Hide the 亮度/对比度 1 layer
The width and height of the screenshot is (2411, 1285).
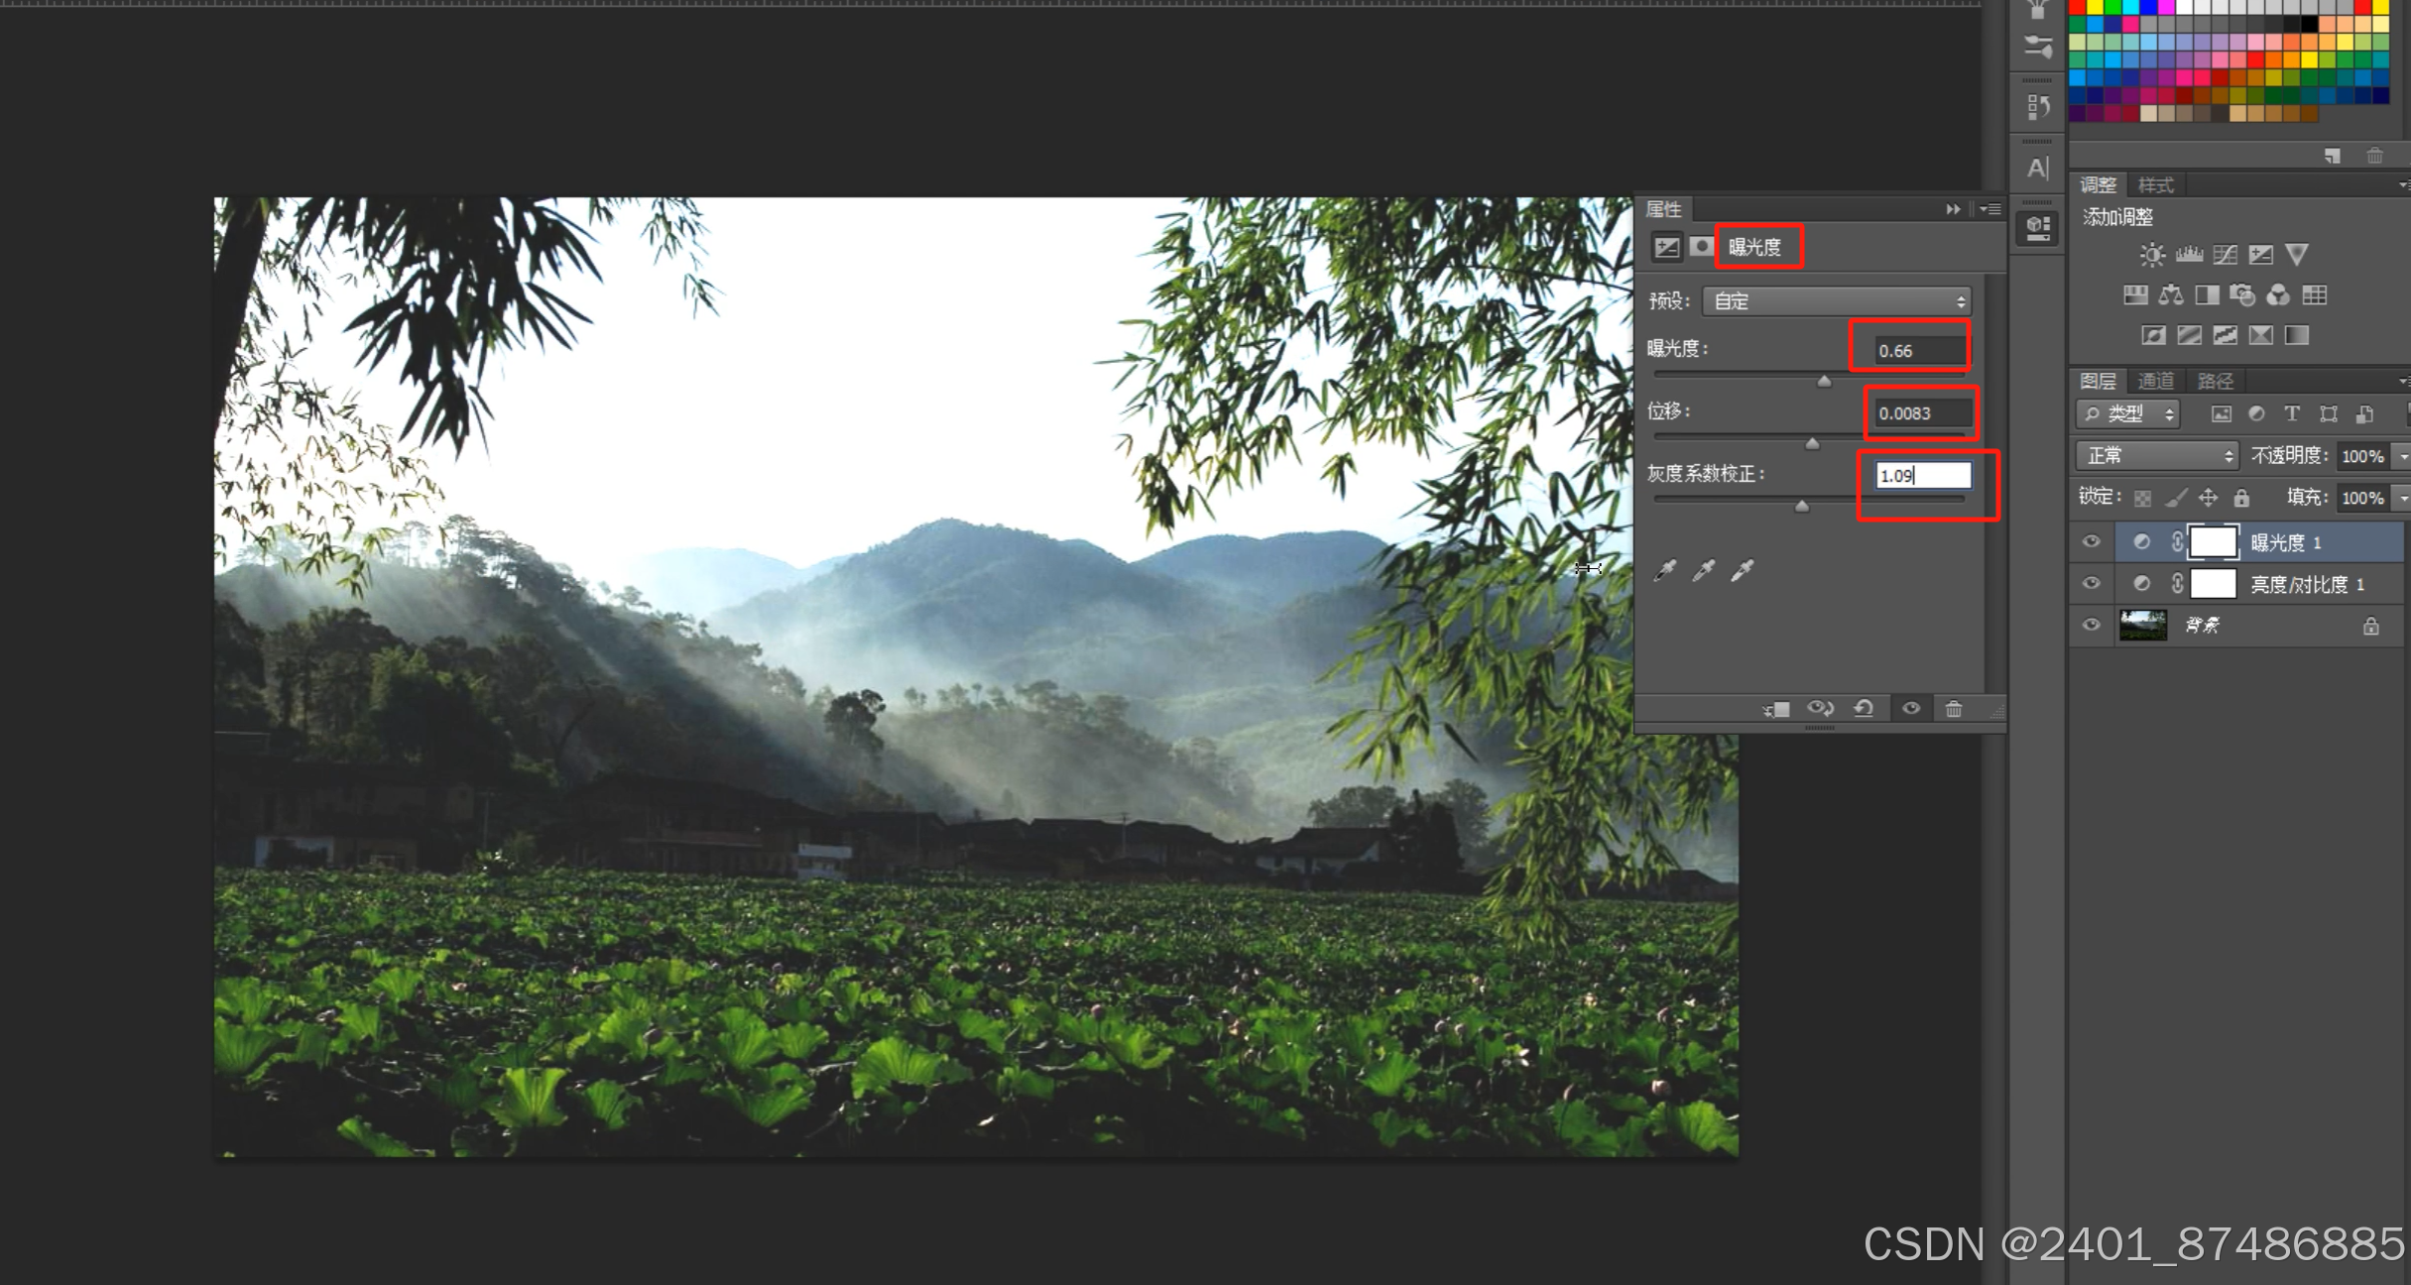click(x=2091, y=583)
